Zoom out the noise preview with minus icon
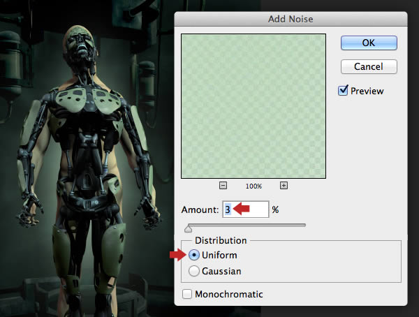Screen dimensions: 419x317 (223, 186)
